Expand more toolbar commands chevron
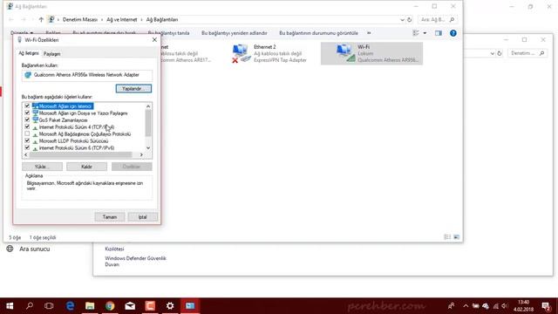 coord(369,33)
